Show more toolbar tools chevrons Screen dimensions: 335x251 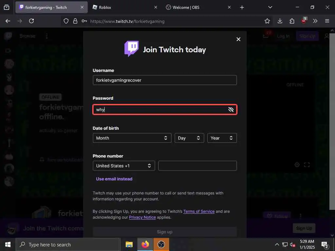click(315, 21)
